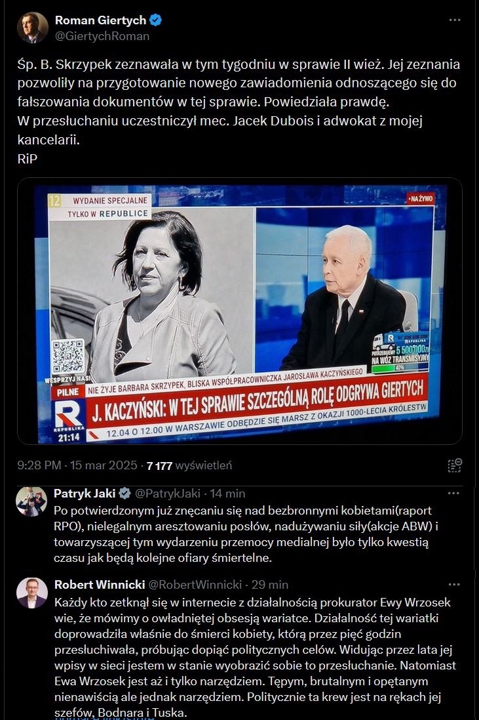This screenshot has height=720, width=479.
Task: Open the @GiertychRoman handle link
Action: 102,36
